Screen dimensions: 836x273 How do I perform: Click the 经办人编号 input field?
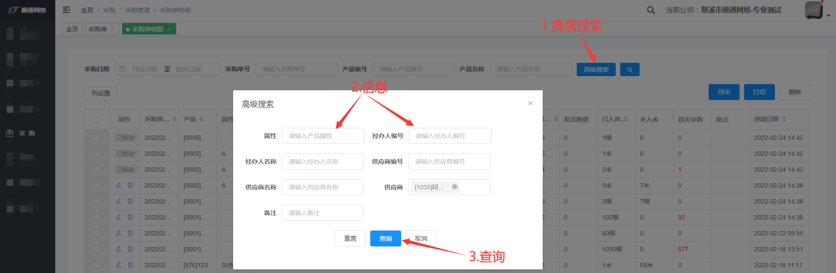449,136
